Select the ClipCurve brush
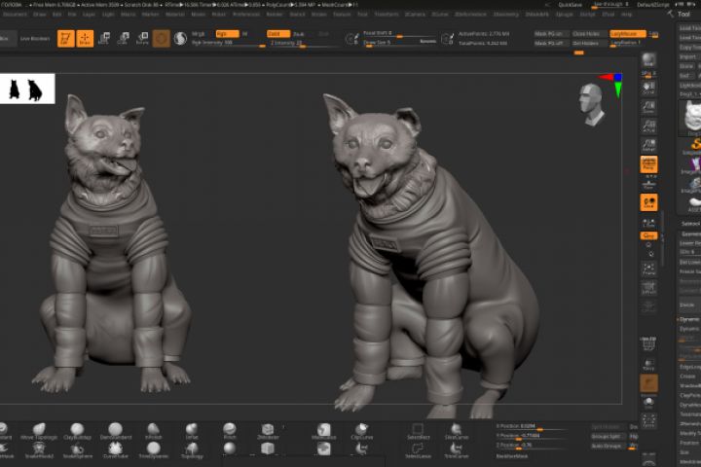Viewport: 701px width, 467px height. click(361, 432)
